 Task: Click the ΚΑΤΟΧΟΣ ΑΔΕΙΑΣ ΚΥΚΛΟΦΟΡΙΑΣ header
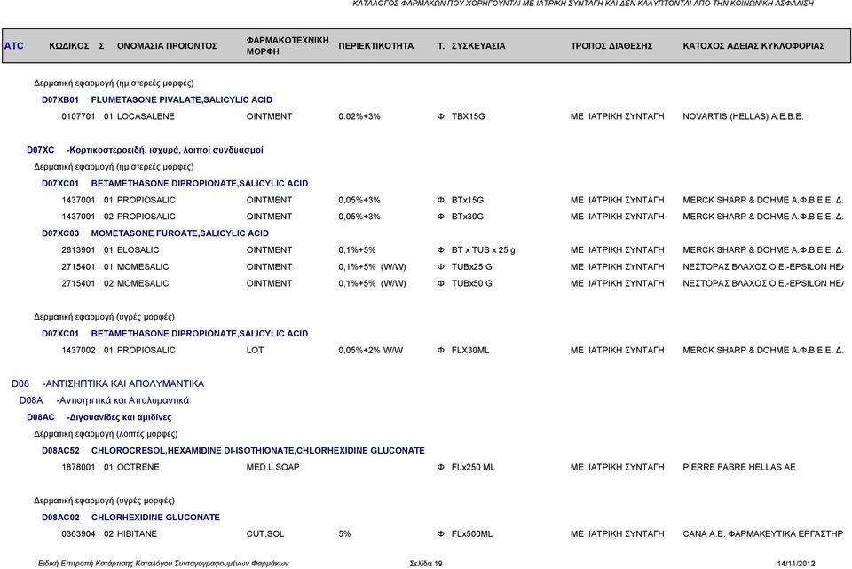click(x=753, y=45)
